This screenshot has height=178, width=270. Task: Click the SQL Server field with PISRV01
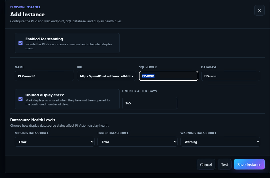click(x=168, y=76)
